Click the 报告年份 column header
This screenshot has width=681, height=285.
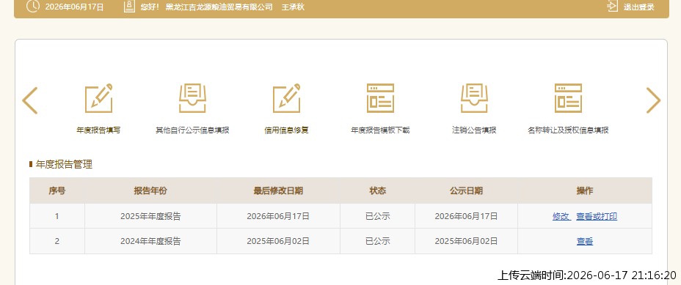[x=150, y=190]
